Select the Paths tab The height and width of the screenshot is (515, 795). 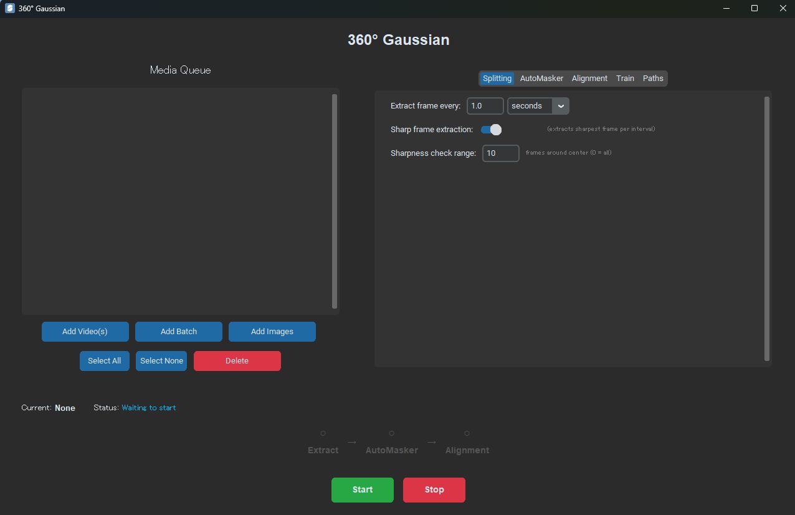point(653,78)
